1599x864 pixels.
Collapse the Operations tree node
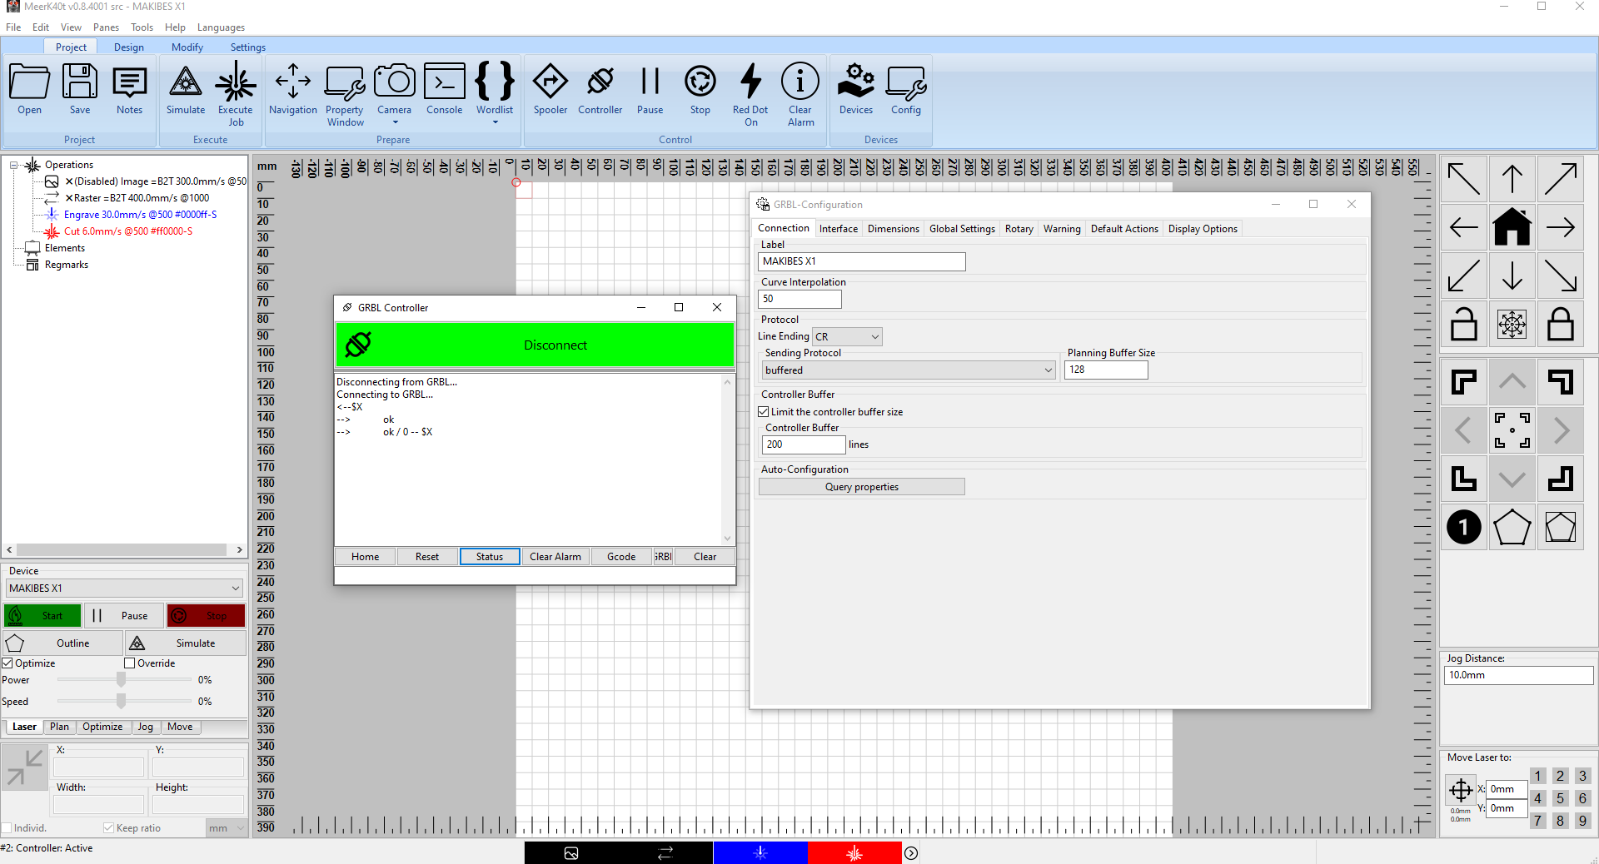pyautogui.click(x=14, y=165)
